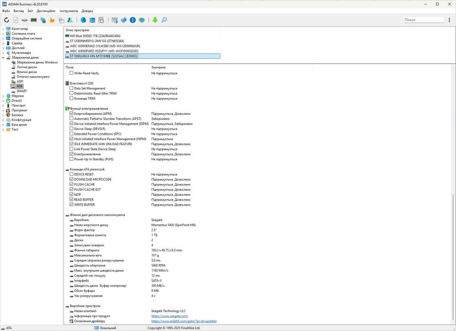Click the SATA-II interface value
This screenshot has height=331, width=456.
(x=156, y=280)
